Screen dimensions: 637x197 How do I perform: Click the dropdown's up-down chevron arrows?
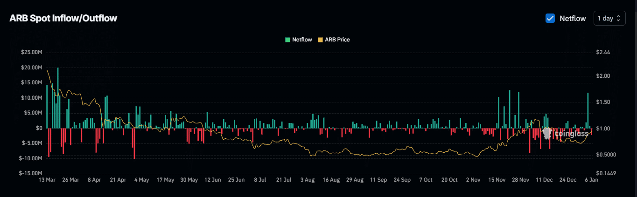618,18
